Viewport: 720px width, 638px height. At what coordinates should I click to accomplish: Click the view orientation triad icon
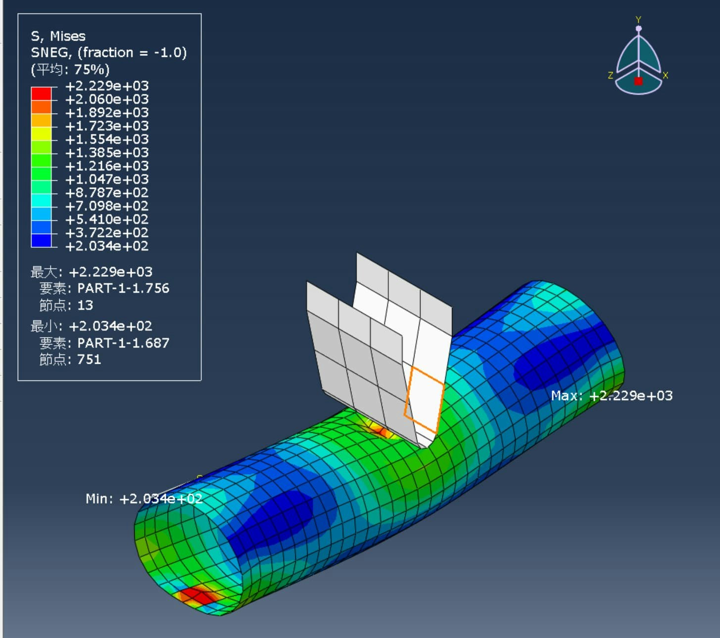[x=638, y=59]
